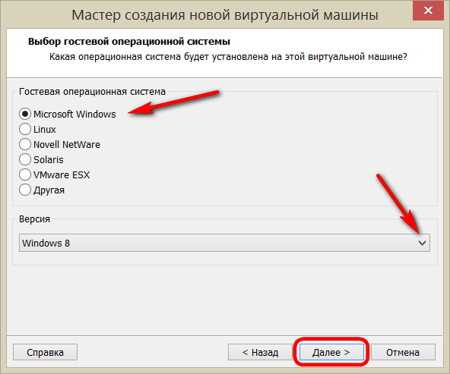Click the wizard title bar text
Viewport: 450px width, 374px height.
pos(225,15)
